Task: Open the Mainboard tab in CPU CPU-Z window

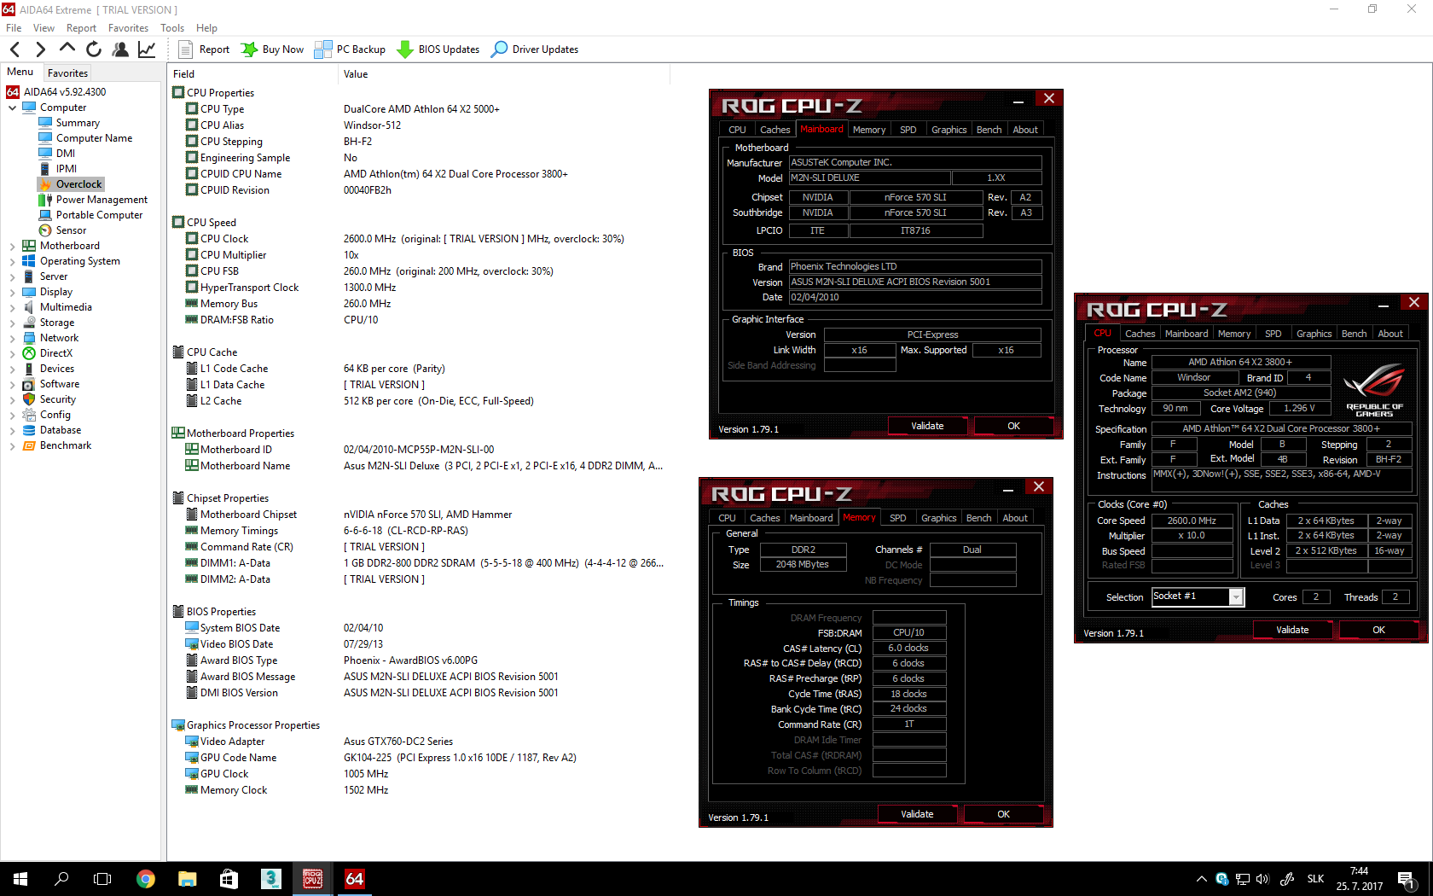Action: click(x=1186, y=334)
